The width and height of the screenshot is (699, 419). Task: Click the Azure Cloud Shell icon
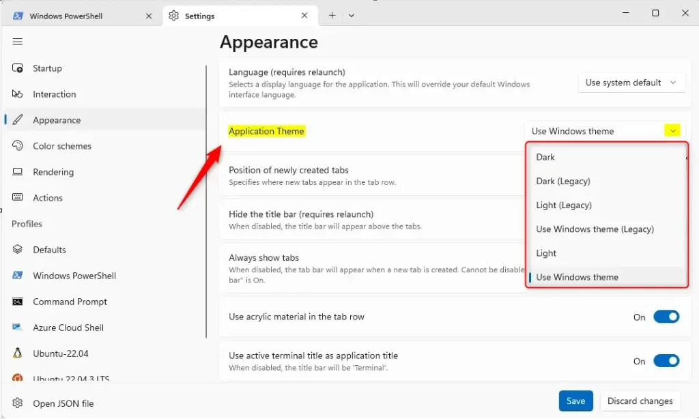pyautogui.click(x=17, y=328)
